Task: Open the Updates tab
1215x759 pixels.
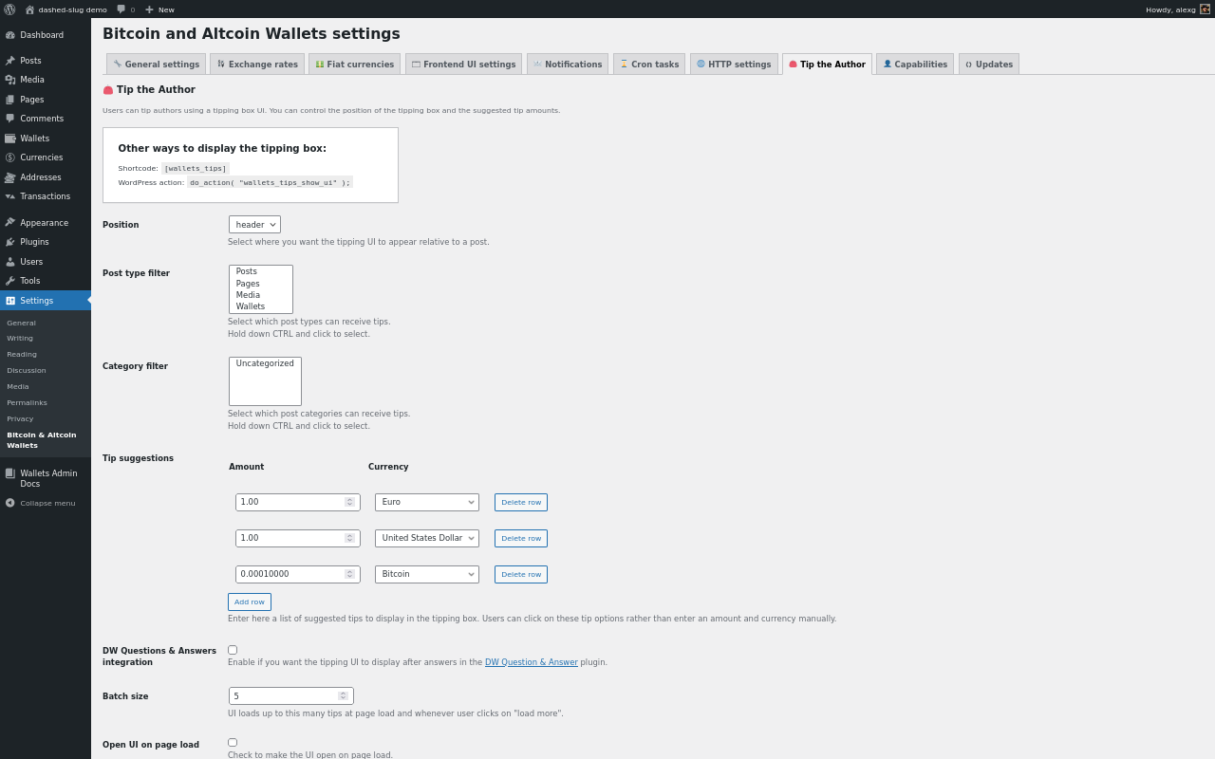Action: 989,65
